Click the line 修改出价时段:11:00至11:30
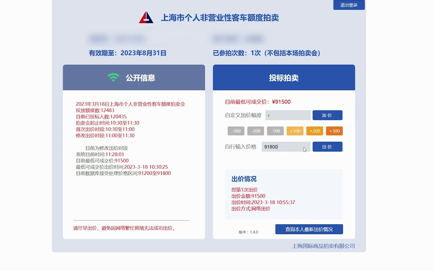The height and width of the screenshot is (271, 434). (x=105, y=135)
